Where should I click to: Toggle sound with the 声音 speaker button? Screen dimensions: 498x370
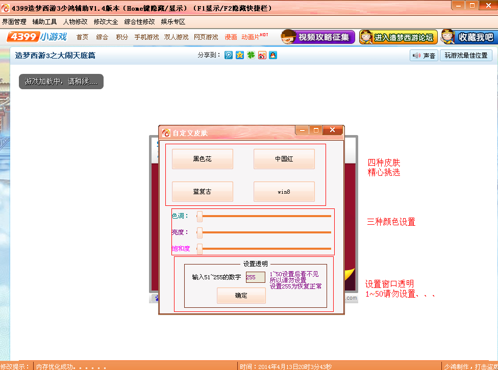(424, 56)
